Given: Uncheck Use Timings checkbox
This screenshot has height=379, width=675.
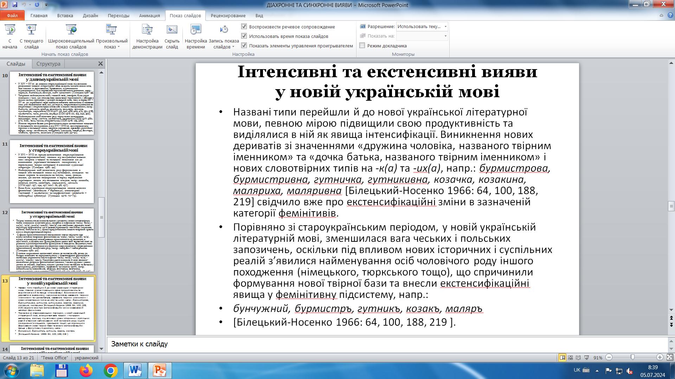Looking at the screenshot, I should click(x=244, y=36).
